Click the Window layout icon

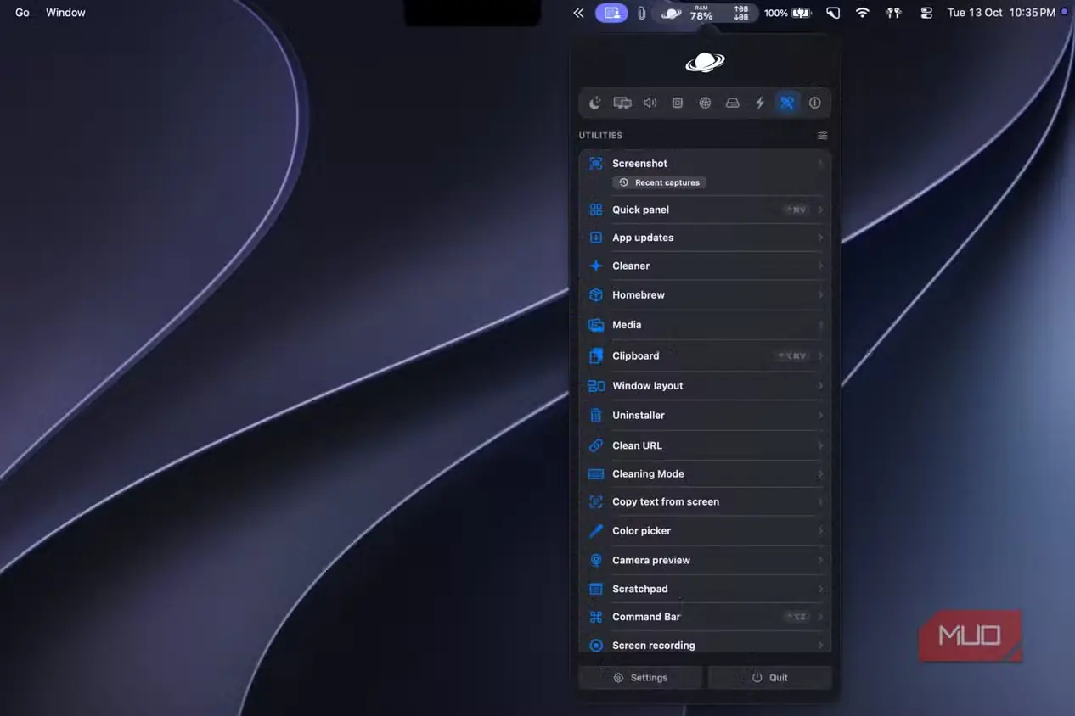pos(596,386)
